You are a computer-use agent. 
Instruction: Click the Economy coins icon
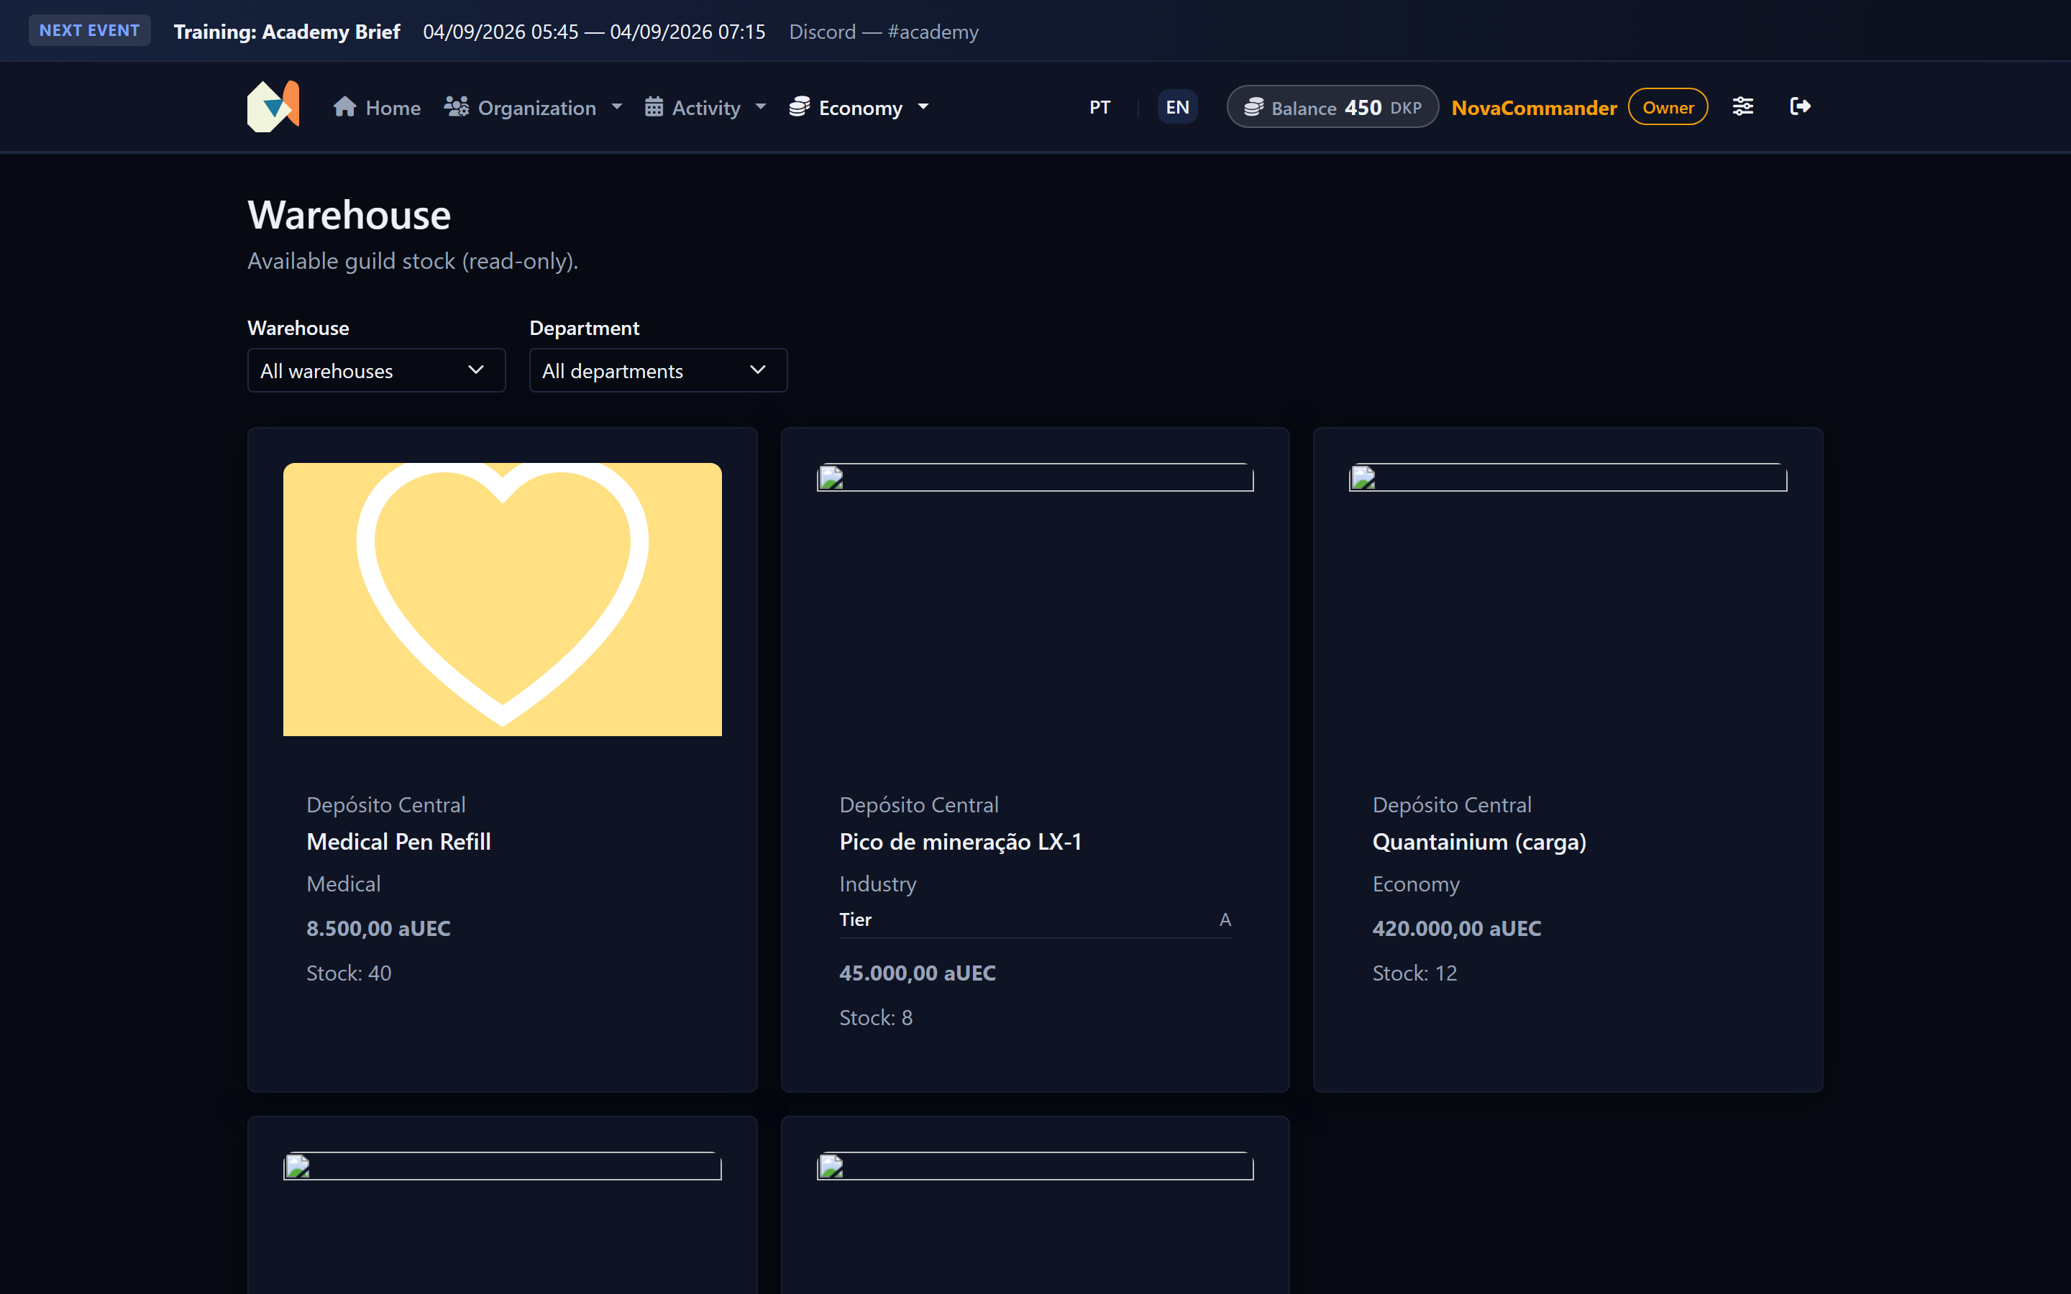(x=800, y=107)
